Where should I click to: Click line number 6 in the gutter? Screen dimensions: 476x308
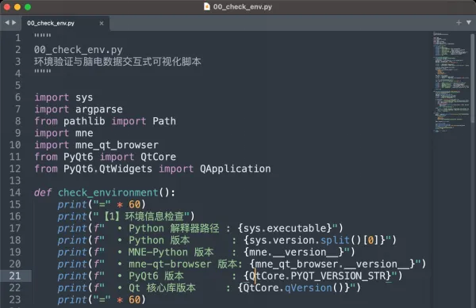[18, 97]
